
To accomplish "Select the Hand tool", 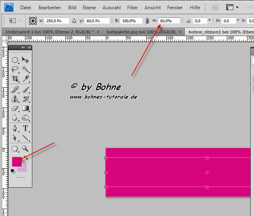I will tap(15, 148).
